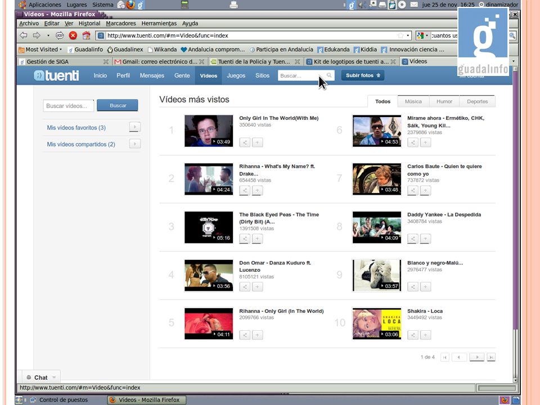Share the Only Girl In The World(With Me) video

pos(245,142)
